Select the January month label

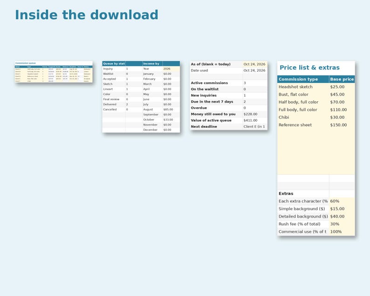pyautogui.click(x=148, y=74)
